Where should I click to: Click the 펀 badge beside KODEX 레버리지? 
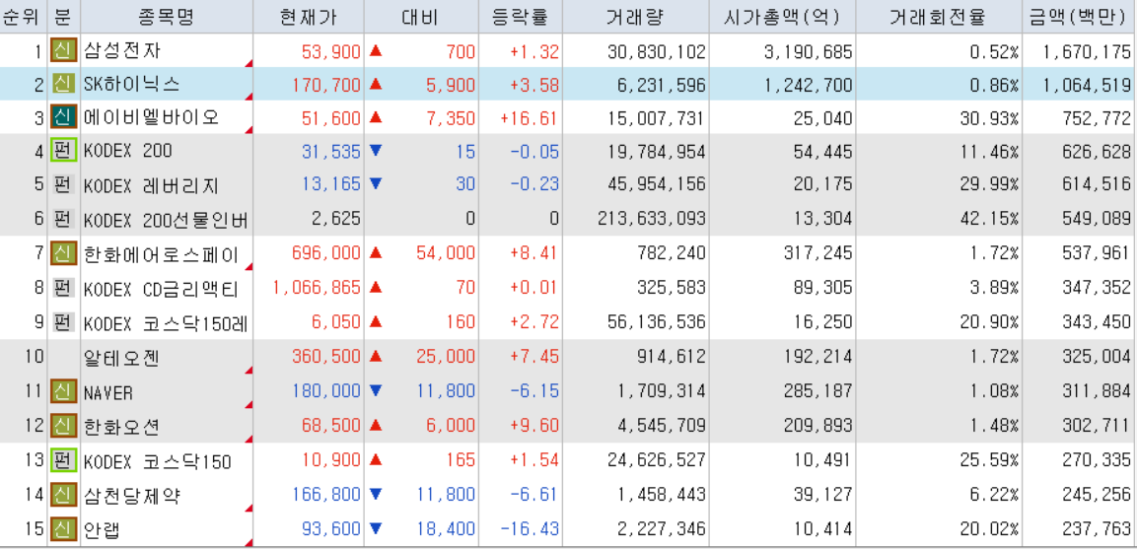point(64,184)
